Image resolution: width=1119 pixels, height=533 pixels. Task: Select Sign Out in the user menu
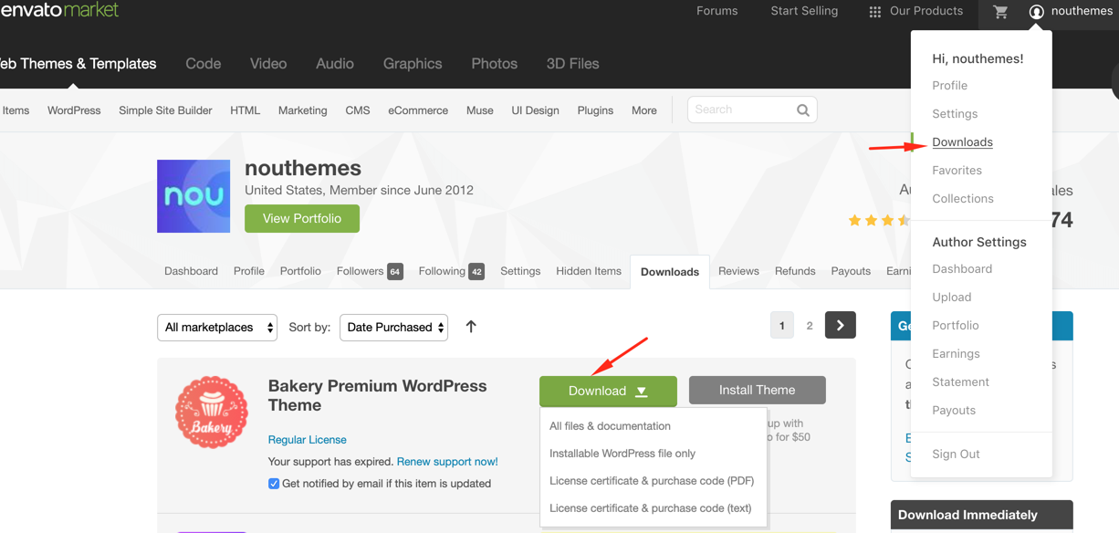(956, 455)
